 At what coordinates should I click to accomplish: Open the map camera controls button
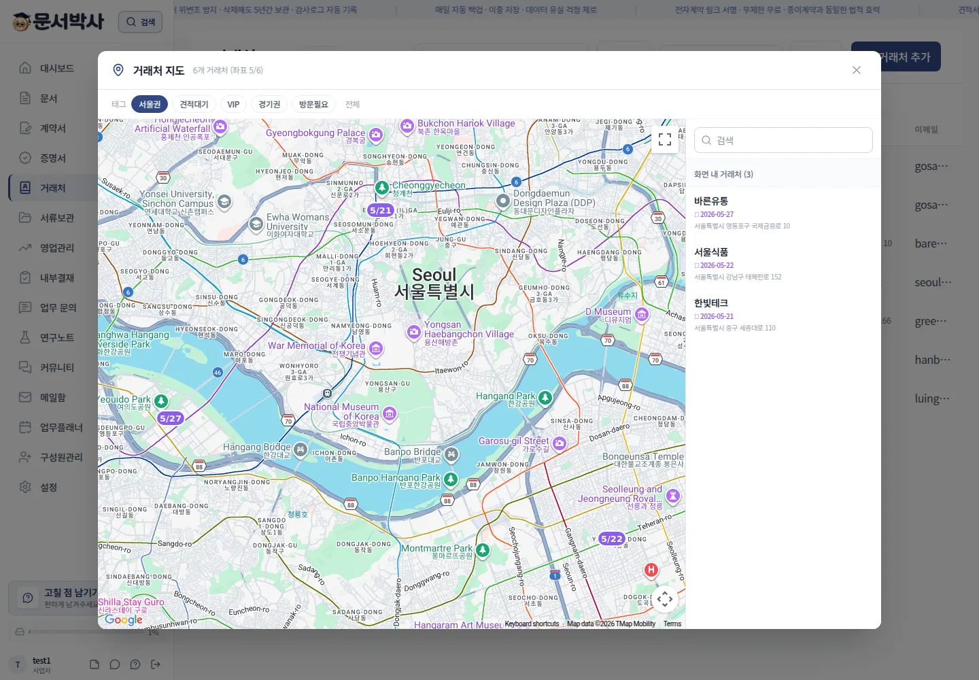point(665,599)
